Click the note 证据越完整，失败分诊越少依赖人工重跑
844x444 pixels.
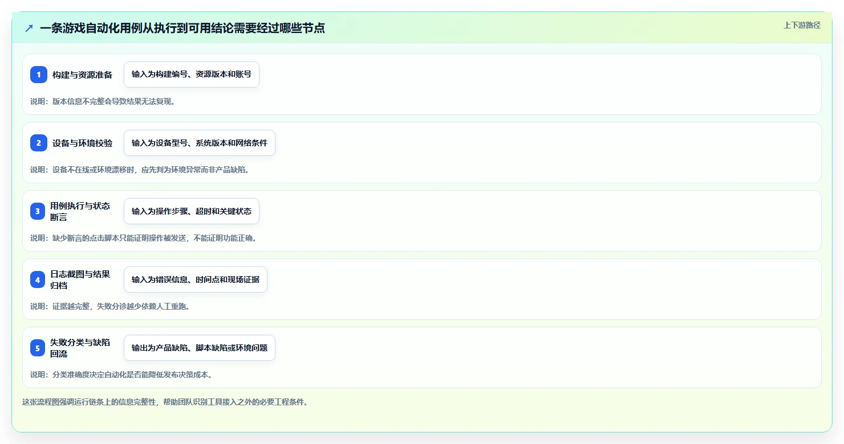(110, 306)
